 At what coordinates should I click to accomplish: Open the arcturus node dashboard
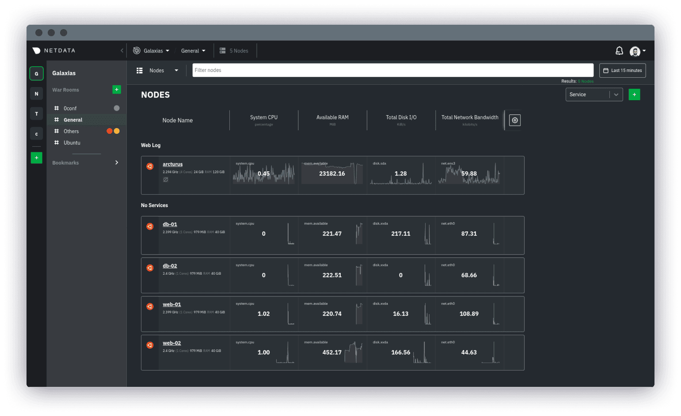[172, 164]
